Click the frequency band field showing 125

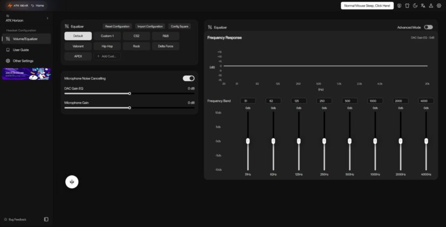tap(299, 101)
